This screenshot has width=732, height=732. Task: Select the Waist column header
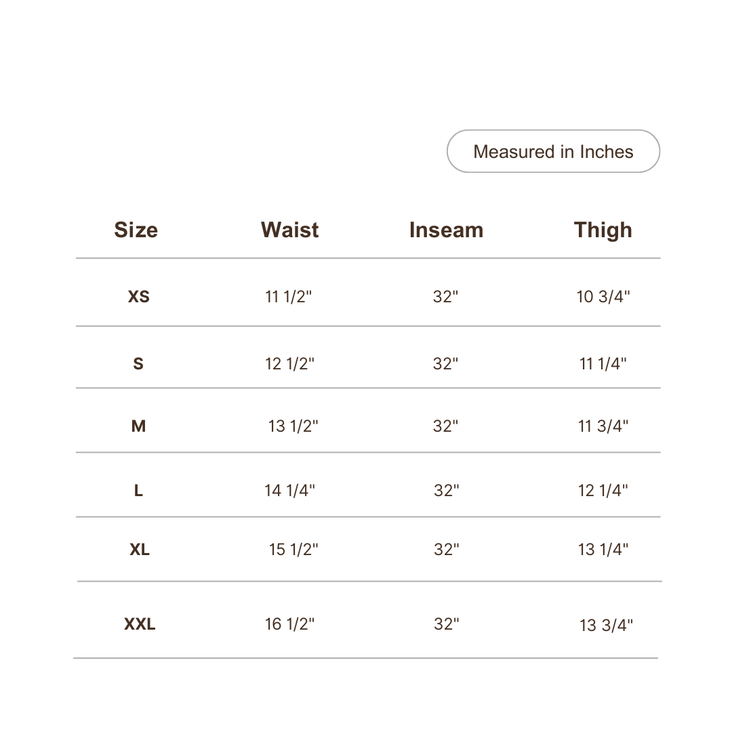290,230
